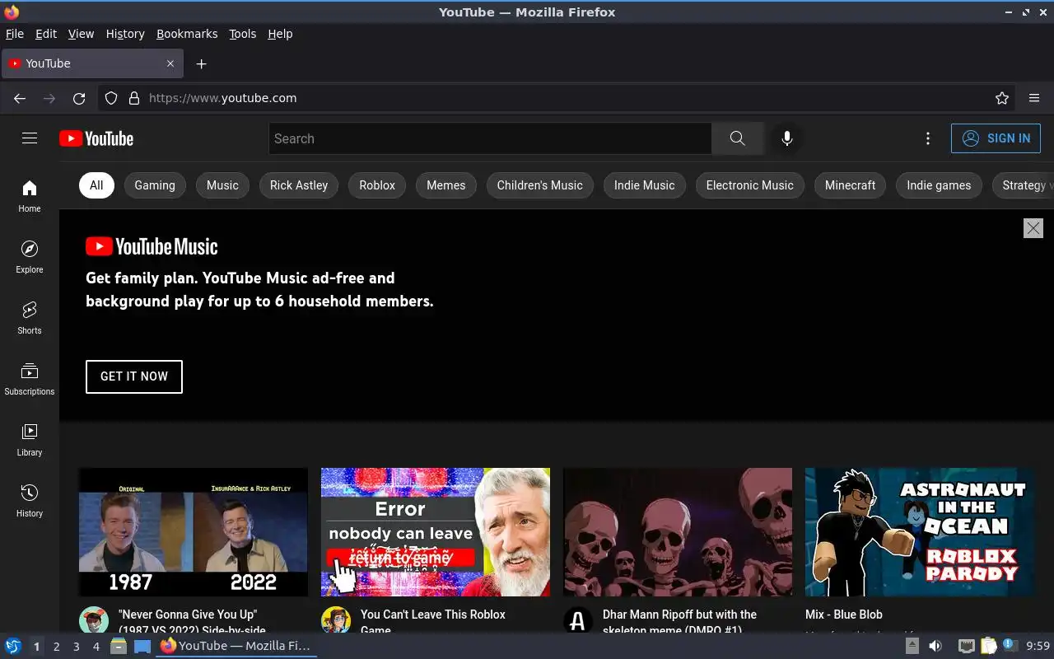Open the Bookmarks menu

tap(187, 34)
